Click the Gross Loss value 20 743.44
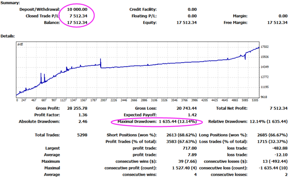The width and height of the screenshot is (291, 178). coord(187,108)
